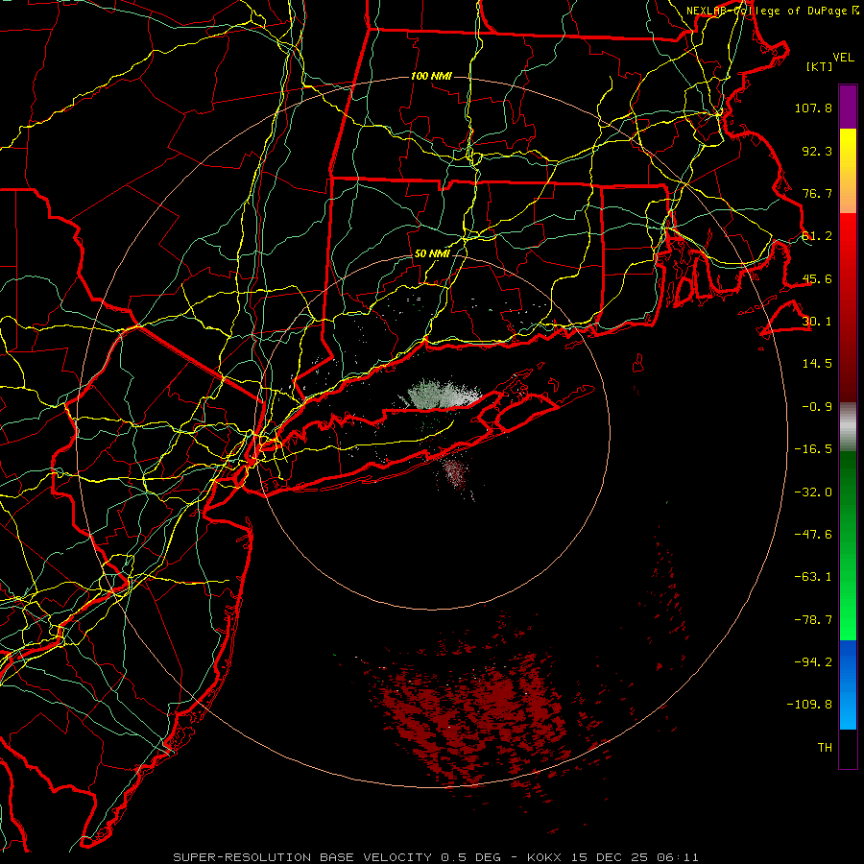
Task: Click the pinkish echo patch south of Long Island
Action: click(456, 474)
